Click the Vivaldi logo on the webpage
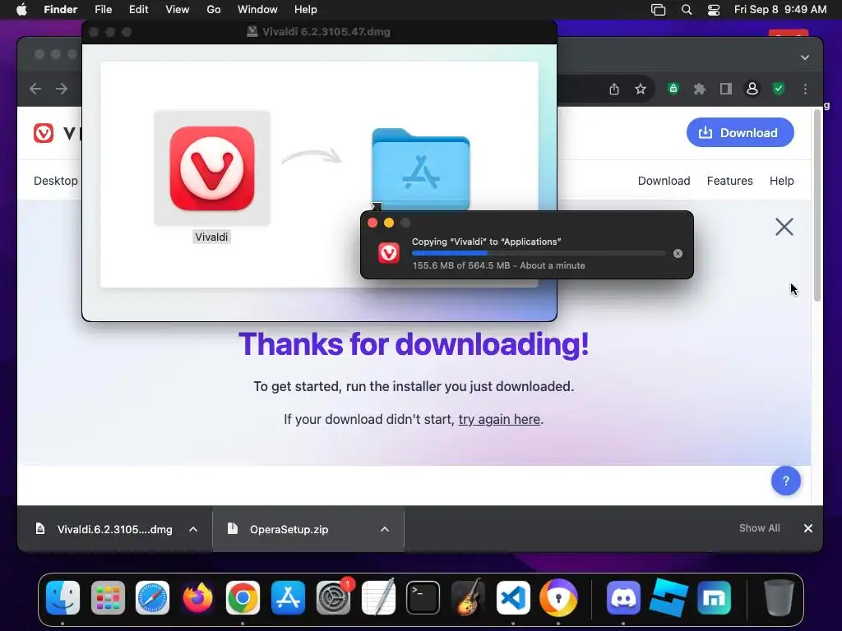 coord(44,132)
